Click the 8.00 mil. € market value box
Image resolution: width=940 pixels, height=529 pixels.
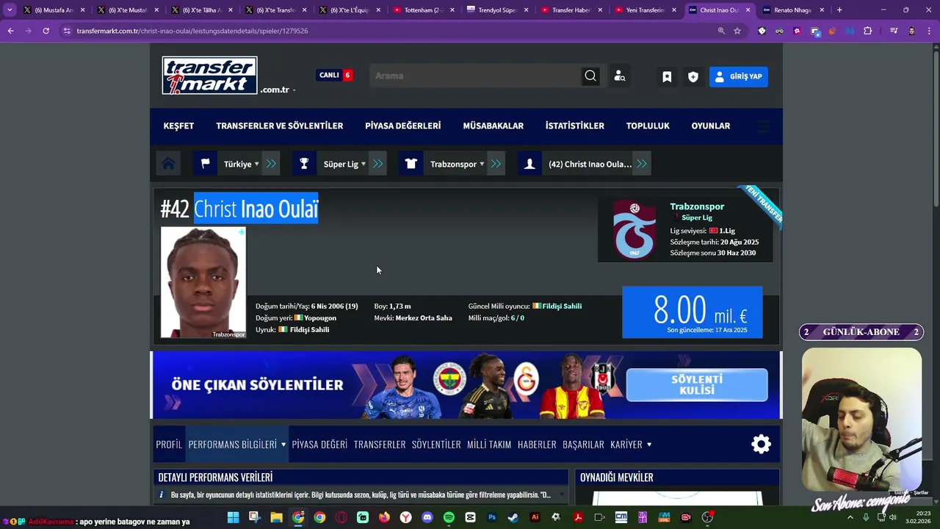(x=692, y=312)
